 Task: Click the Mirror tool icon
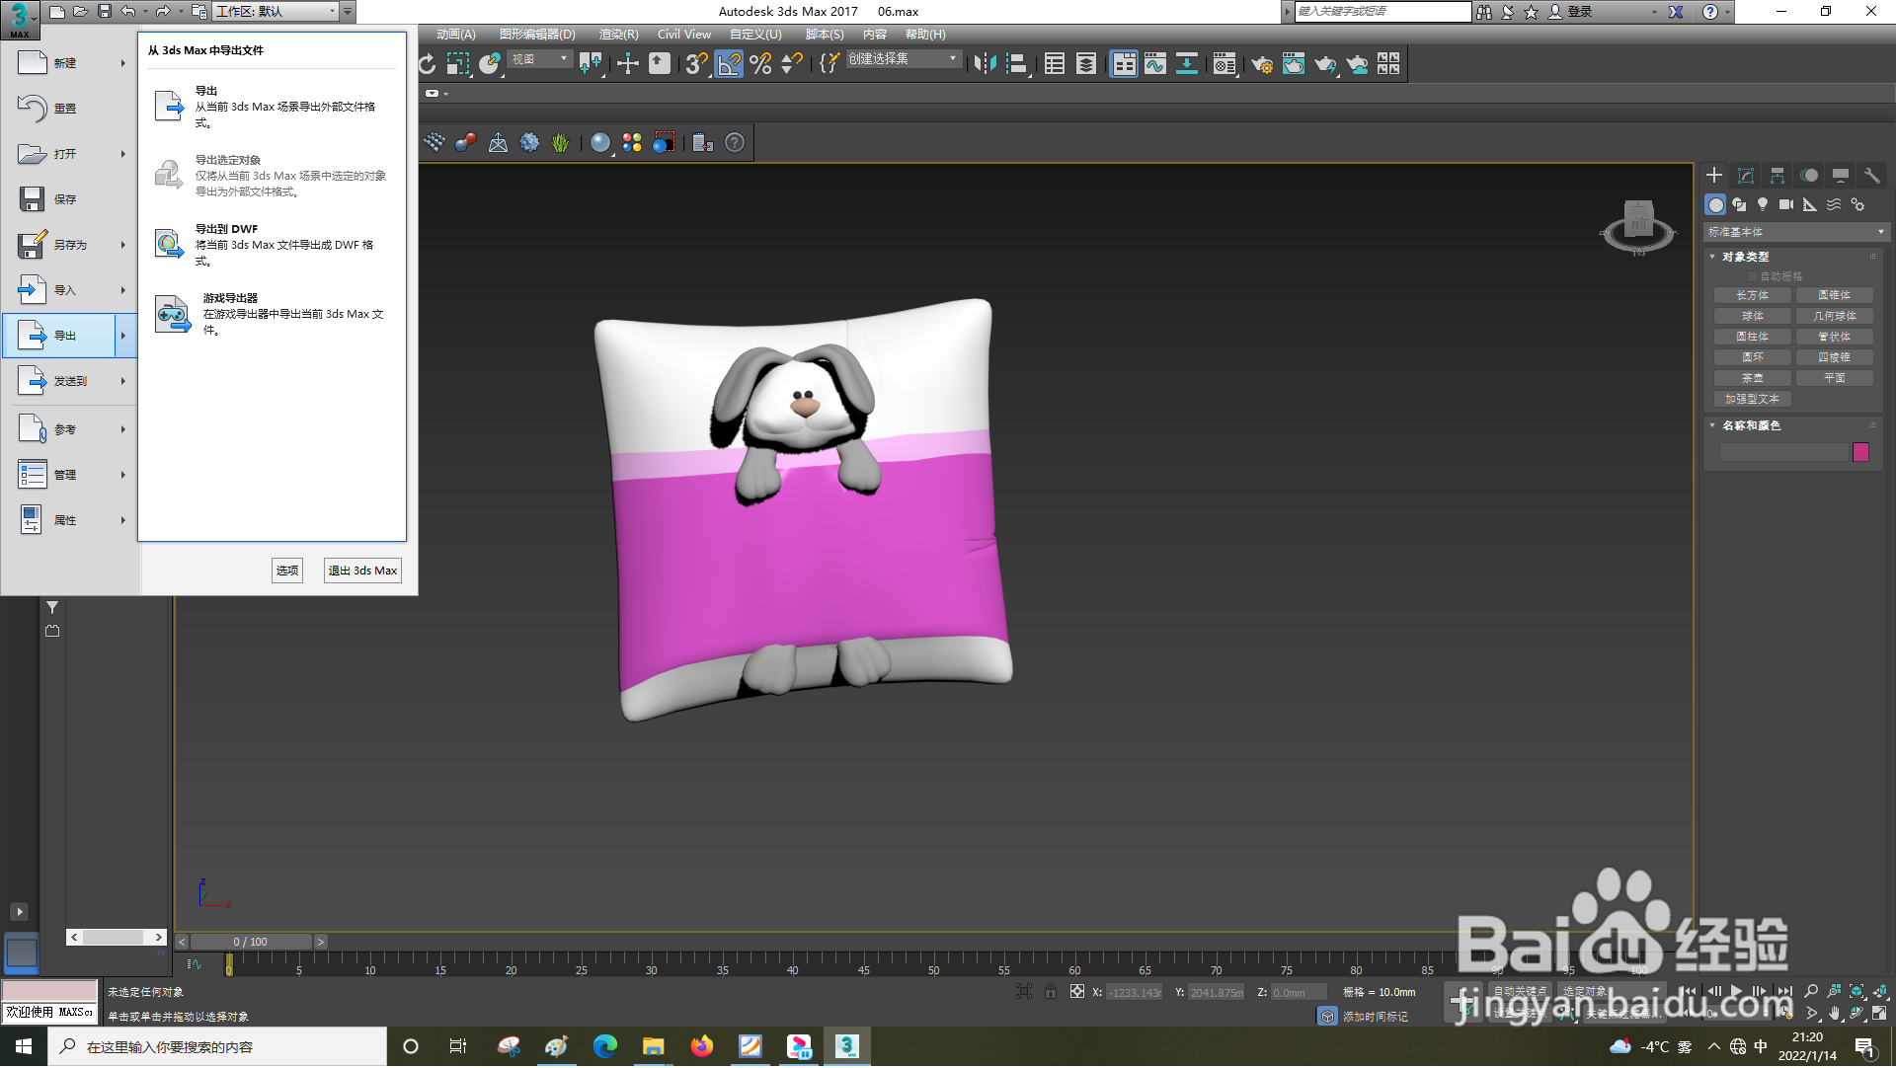tap(985, 64)
